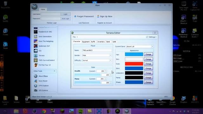The height and width of the screenshot is (114, 203).
Task: Click the blue Shirt color swatch
Action: 134,68
